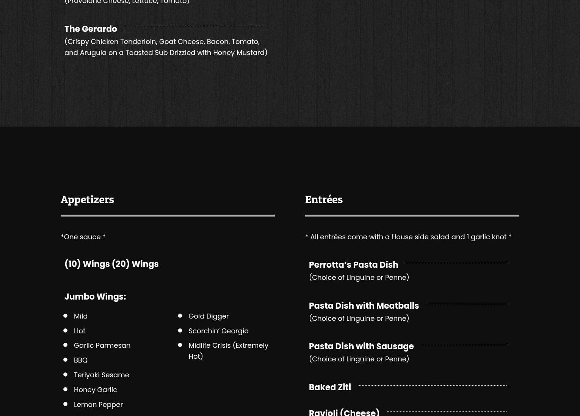The height and width of the screenshot is (416, 580).
Task: Click the Entrées section heading
Action: [324, 199]
